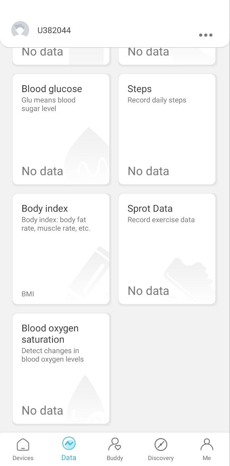Select the Discovery tab label
Viewport: 230px width, 466px height.
[161, 458]
